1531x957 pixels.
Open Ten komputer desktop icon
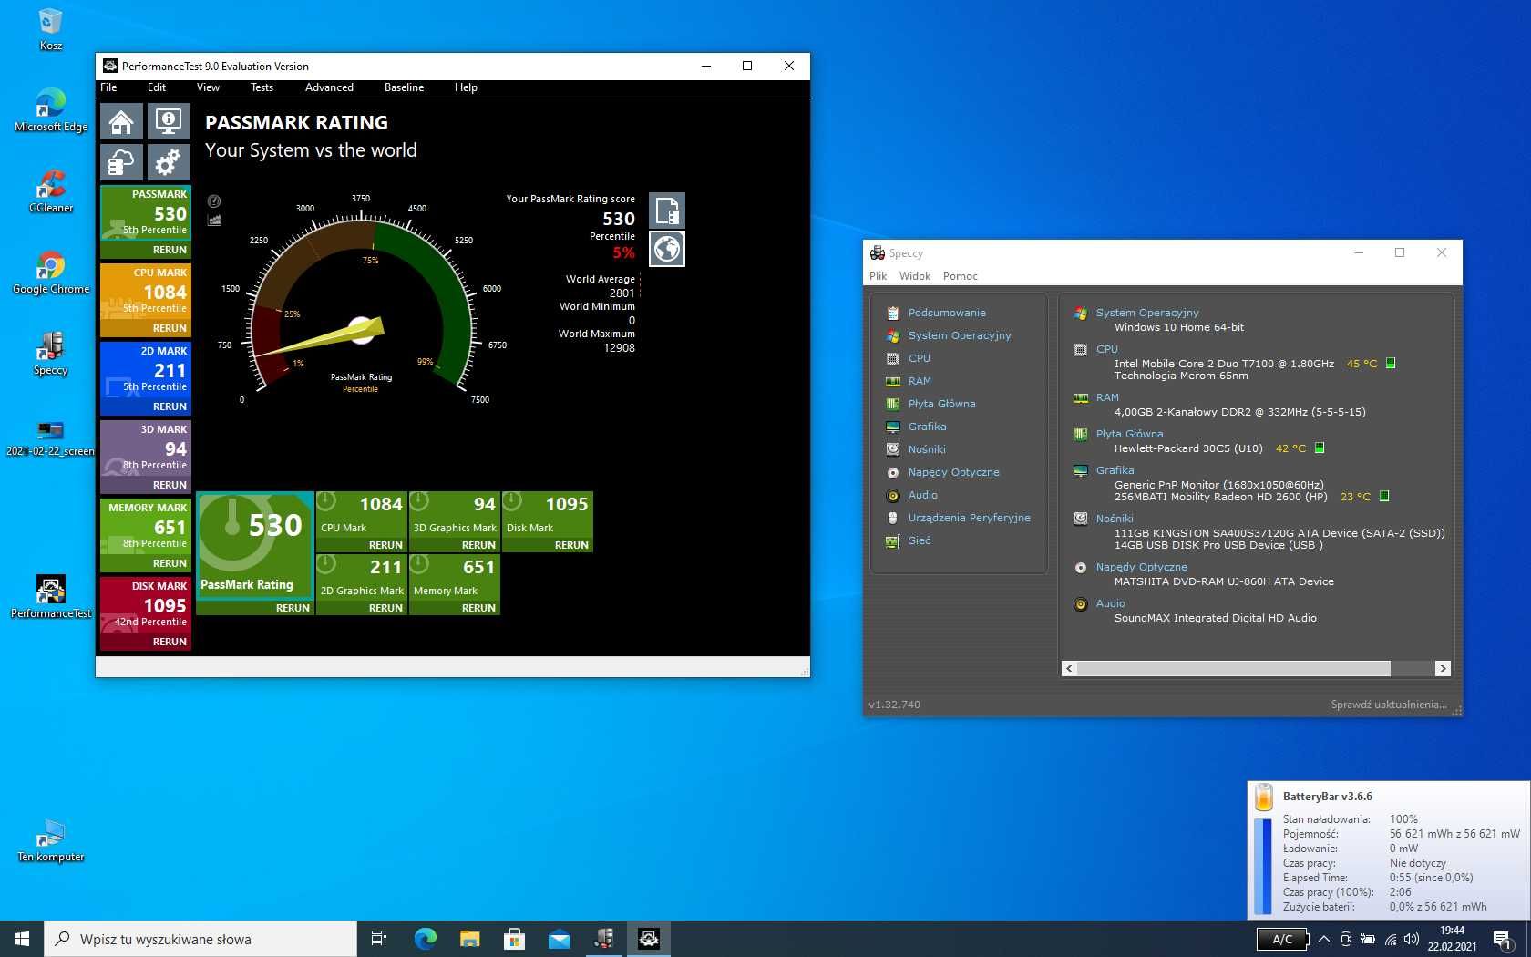pyautogui.click(x=51, y=840)
